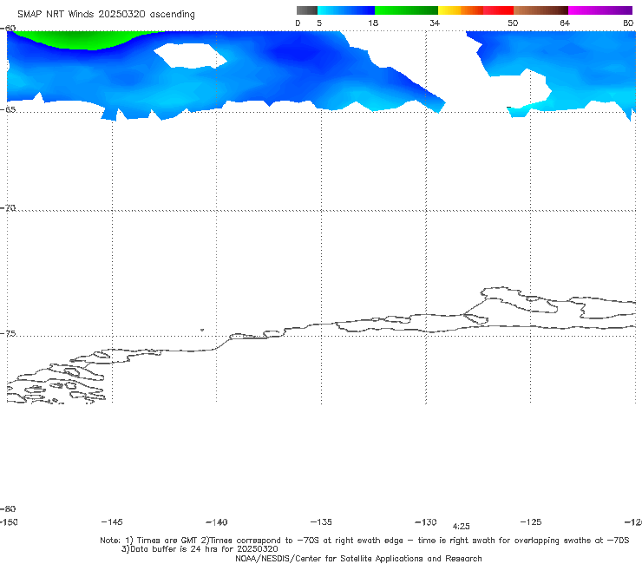
Task: Click the color bar label '64'
Action: [x=565, y=23]
